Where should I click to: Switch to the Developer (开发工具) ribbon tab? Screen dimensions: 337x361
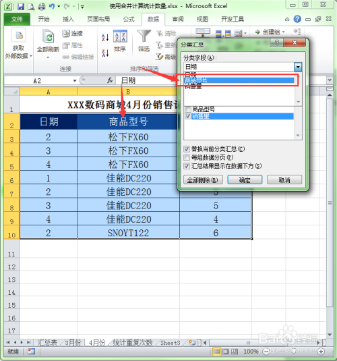point(233,20)
